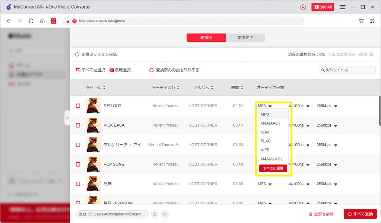Screen dimensions: 381x223
Task: Open the user account icon
Action: point(303,7)
